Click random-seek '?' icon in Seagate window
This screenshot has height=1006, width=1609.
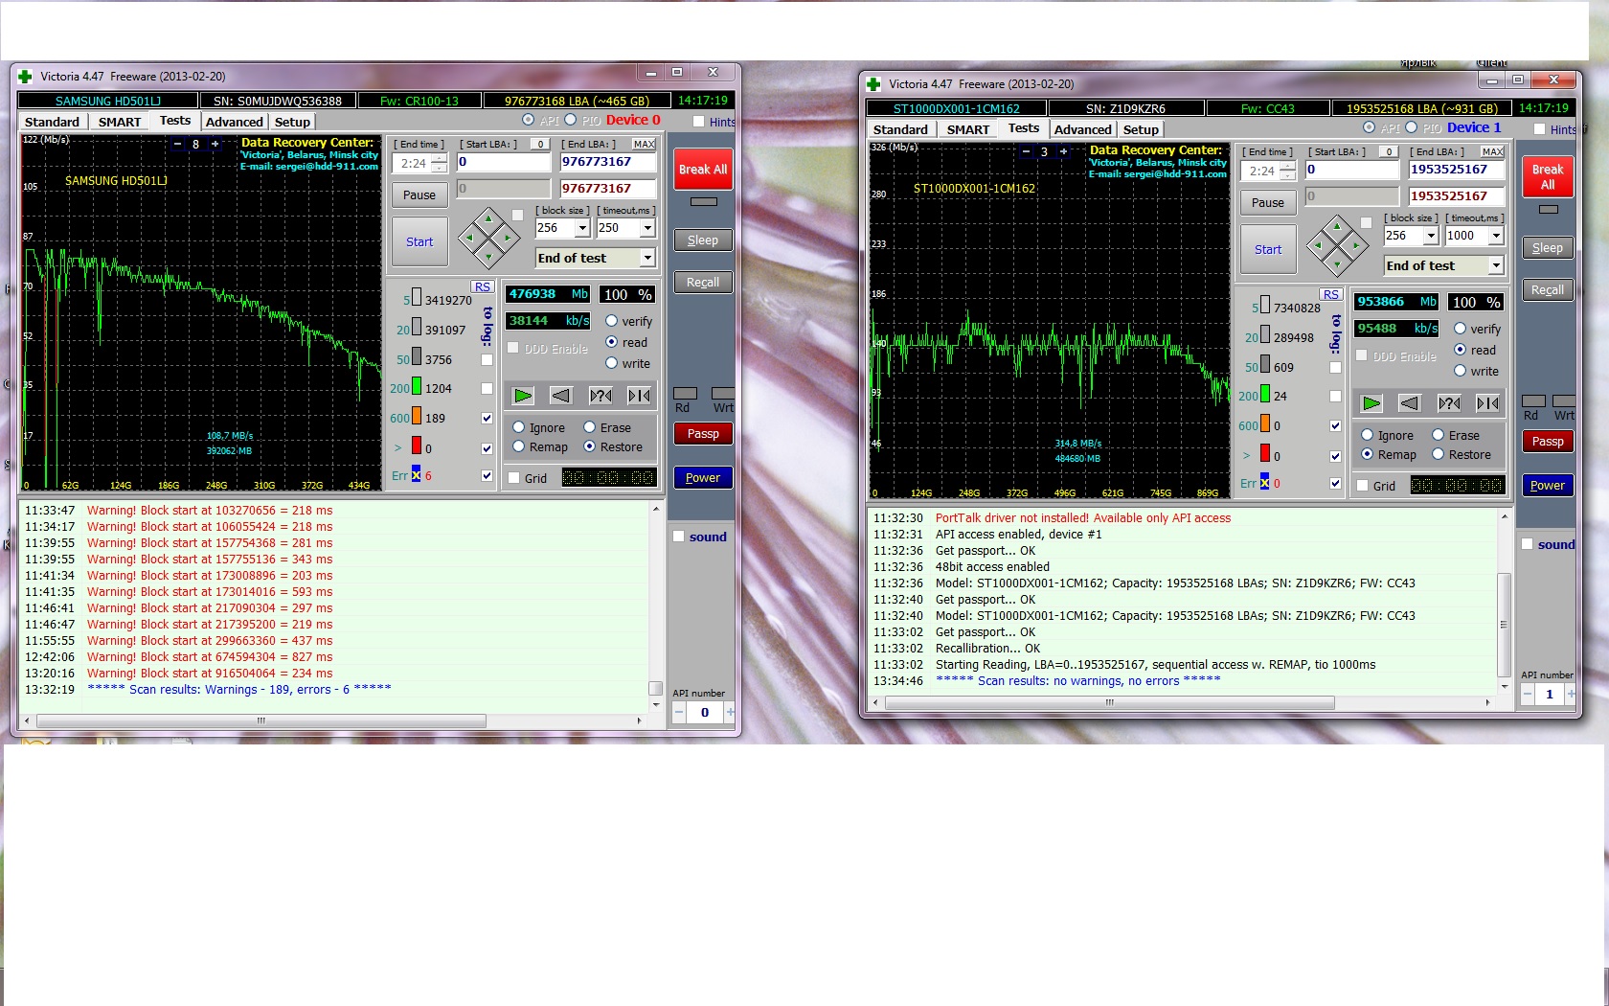[1449, 403]
